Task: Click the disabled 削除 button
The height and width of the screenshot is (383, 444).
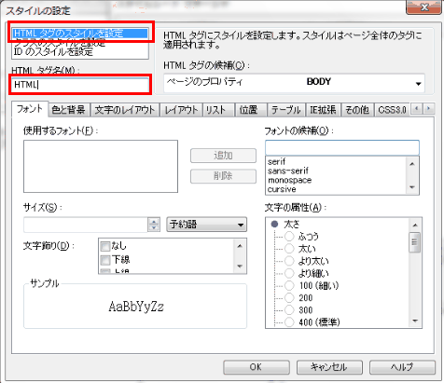Action: coord(223,176)
